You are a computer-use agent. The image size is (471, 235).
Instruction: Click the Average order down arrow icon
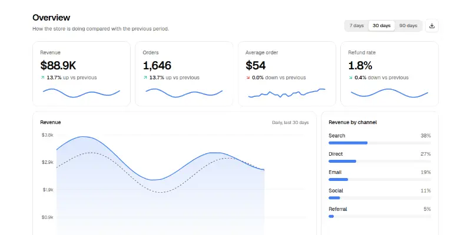248,78
